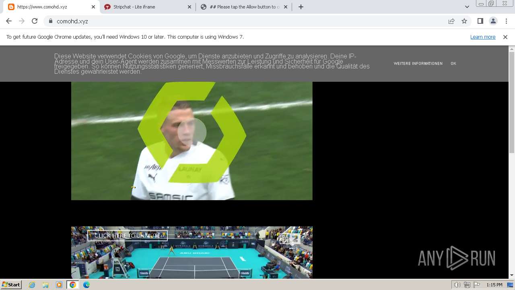
Task: Open the Windows Start menu
Action: click(11, 285)
